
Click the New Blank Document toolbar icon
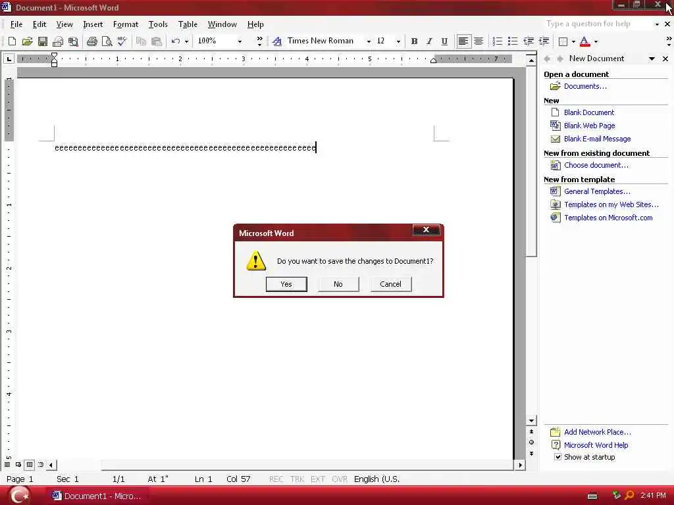[x=12, y=41]
